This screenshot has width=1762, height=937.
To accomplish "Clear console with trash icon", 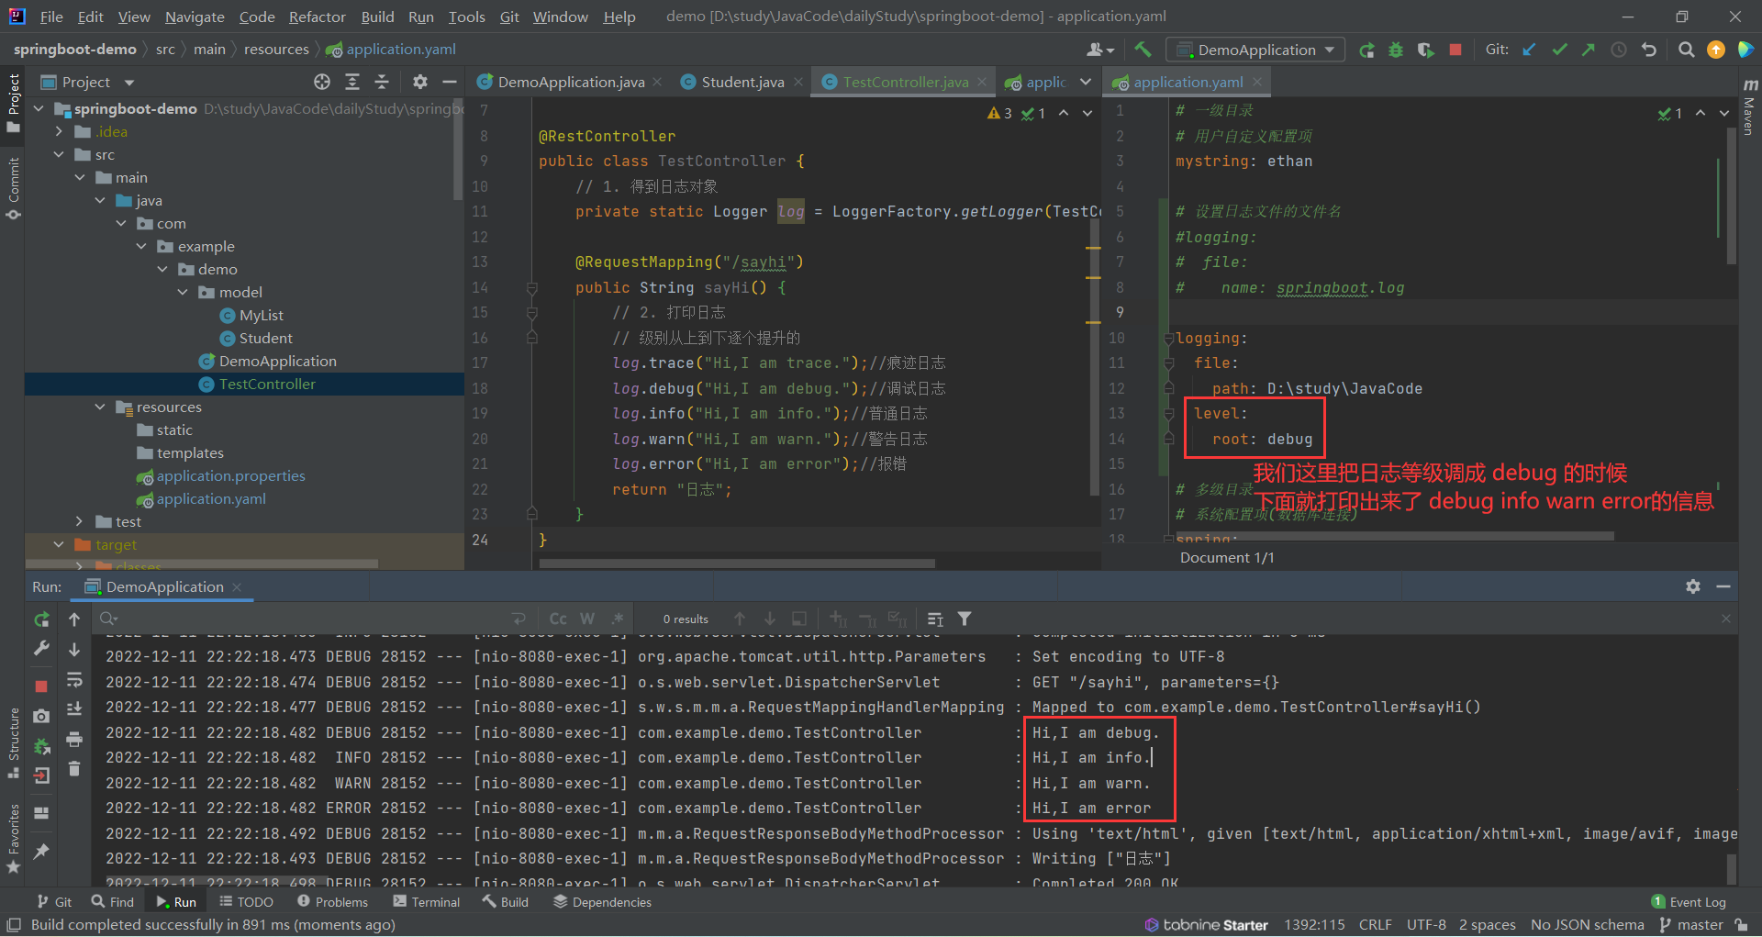I will point(74,769).
